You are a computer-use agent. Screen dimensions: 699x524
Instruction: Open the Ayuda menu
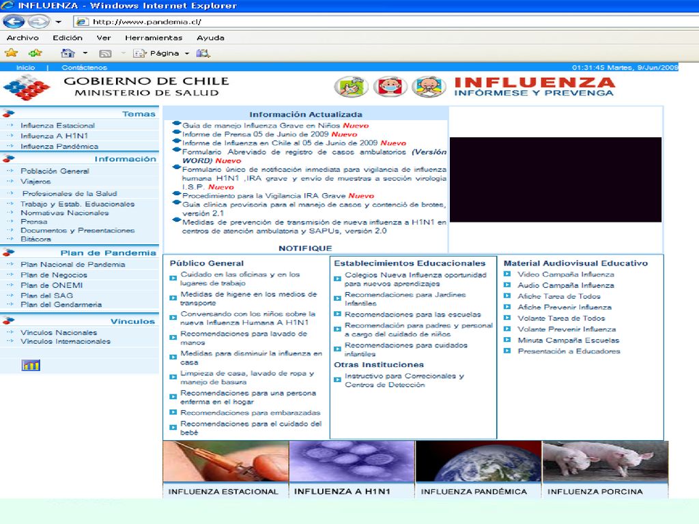pos(210,38)
